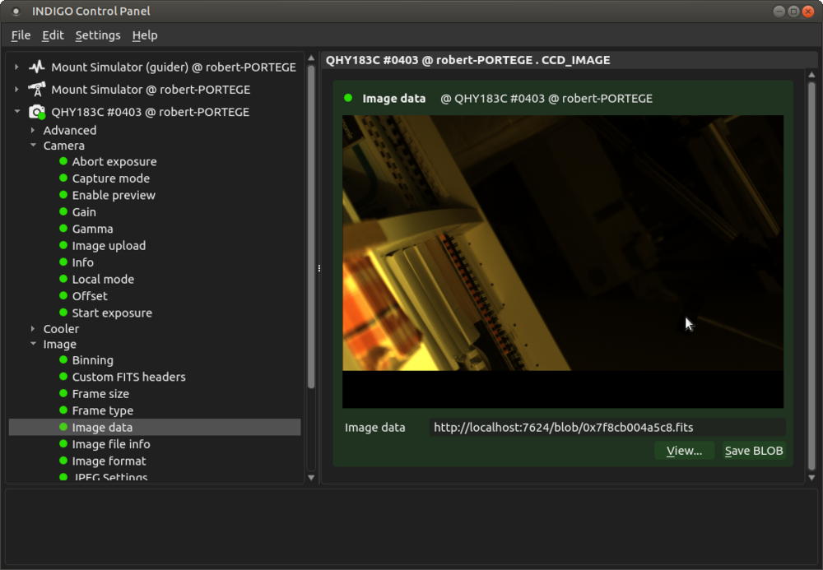Click the green dot beside Custom FITS headers
The width and height of the screenshot is (823, 570).
(x=63, y=376)
